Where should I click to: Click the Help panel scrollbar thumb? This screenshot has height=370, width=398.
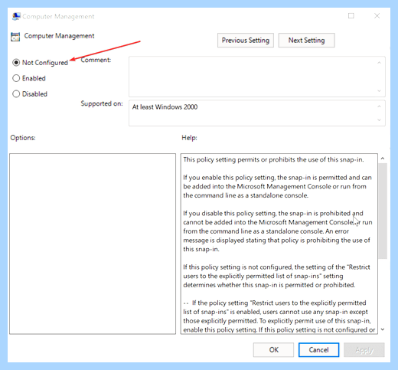pyautogui.click(x=383, y=211)
